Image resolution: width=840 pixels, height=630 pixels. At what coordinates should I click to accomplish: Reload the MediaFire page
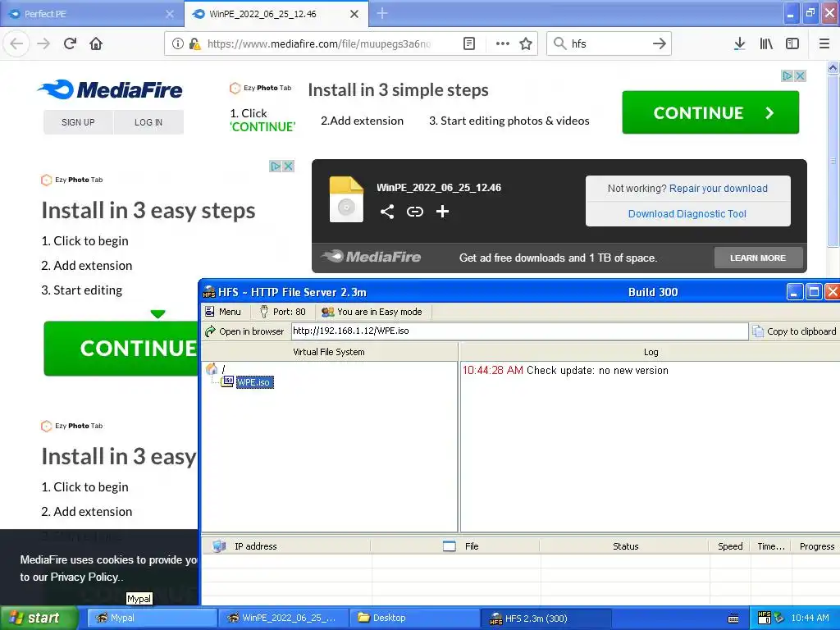(70, 43)
